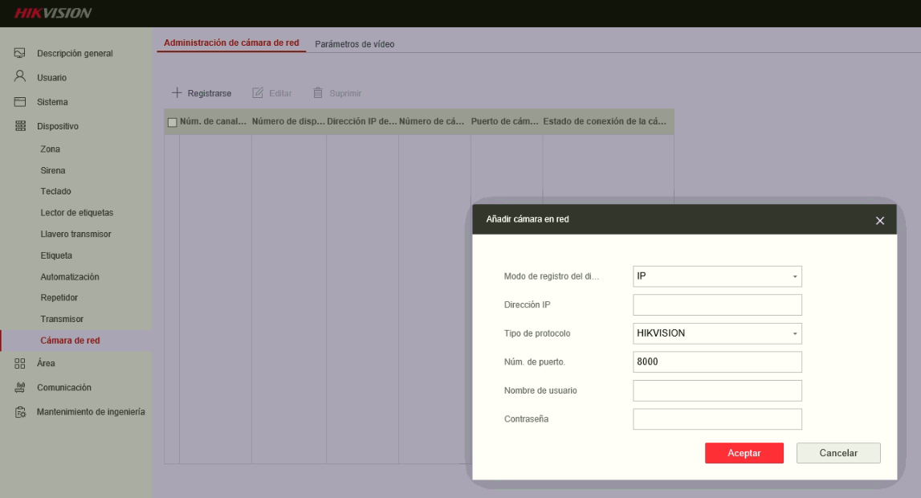Click the Descripción general monitor icon
Image resolution: width=921 pixels, height=498 pixels.
click(x=19, y=54)
